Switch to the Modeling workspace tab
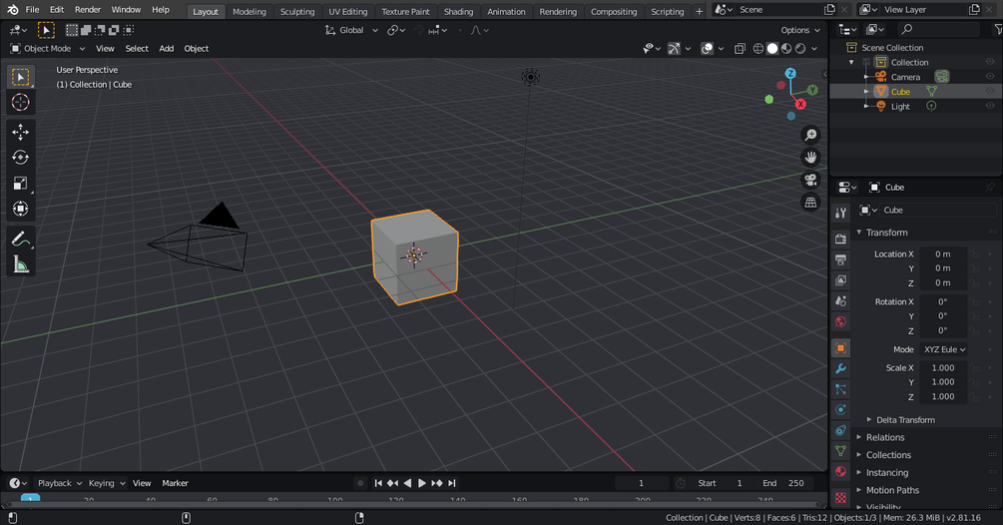The width and height of the screenshot is (1003, 525). [250, 12]
